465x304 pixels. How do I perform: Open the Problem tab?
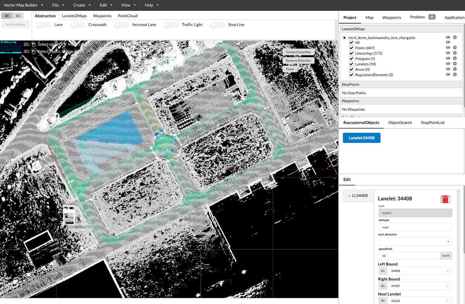[422, 17]
